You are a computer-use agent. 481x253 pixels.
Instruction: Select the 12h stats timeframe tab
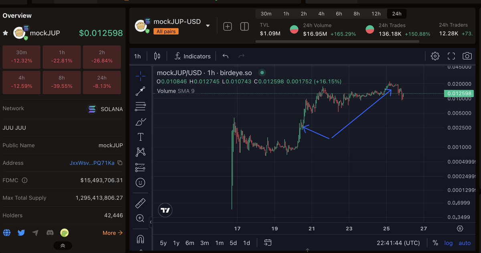click(376, 14)
